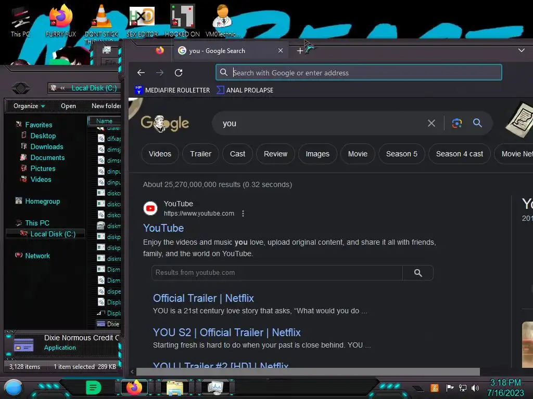Go back in Firefox
Viewport: 533px width, 399px height.
[x=141, y=73]
